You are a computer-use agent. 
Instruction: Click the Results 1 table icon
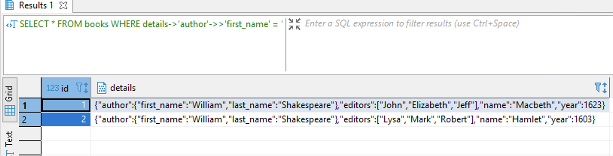9,5
